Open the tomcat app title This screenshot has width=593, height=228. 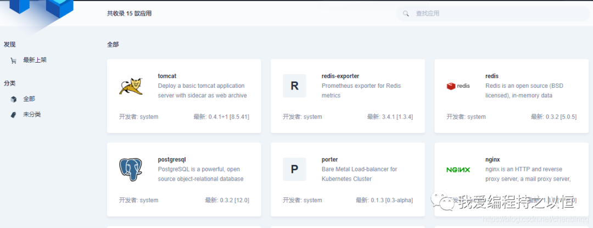[x=167, y=76]
